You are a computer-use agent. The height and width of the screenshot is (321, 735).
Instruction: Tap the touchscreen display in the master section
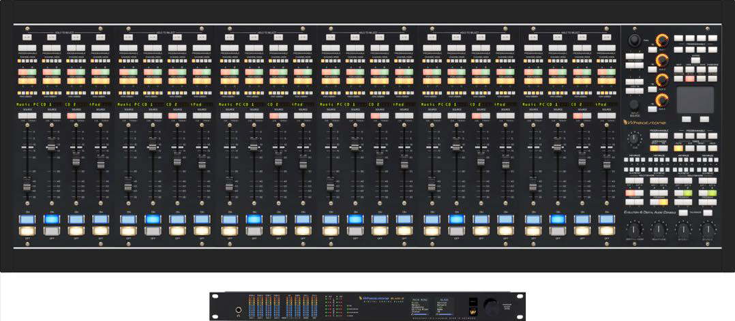click(x=694, y=100)
